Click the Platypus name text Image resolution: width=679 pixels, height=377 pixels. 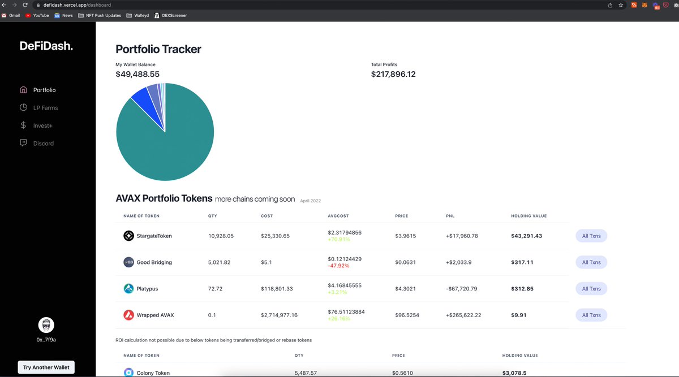click(x=147, y=289)
